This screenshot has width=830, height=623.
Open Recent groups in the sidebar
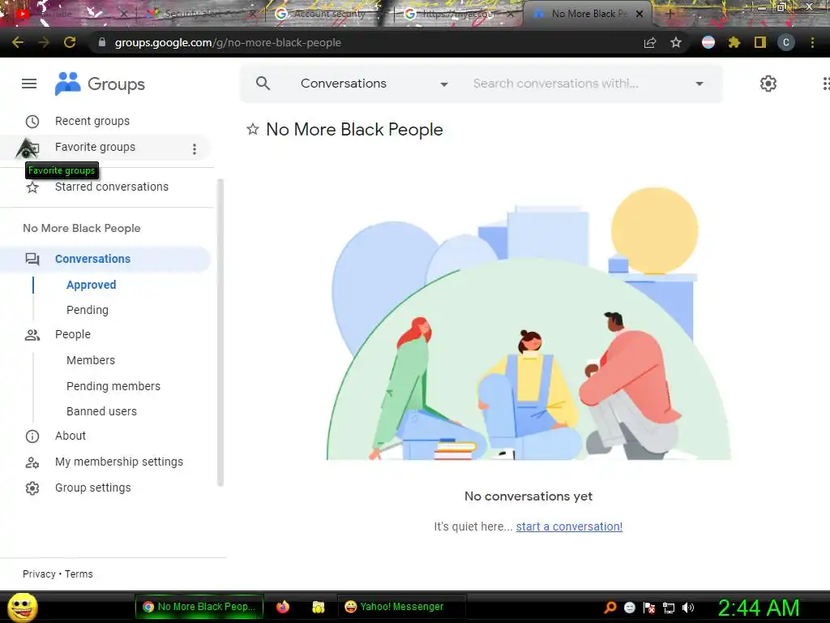click(x=92, y=121)
